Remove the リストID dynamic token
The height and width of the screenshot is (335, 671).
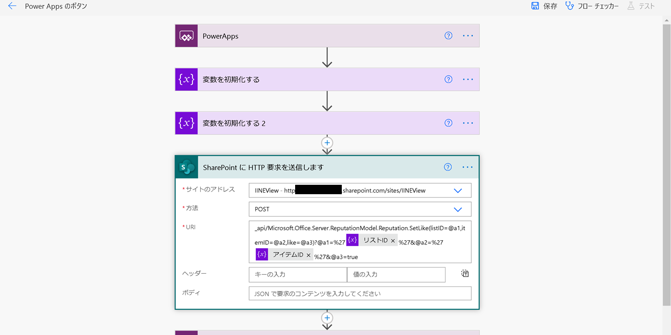pos(393,241)
